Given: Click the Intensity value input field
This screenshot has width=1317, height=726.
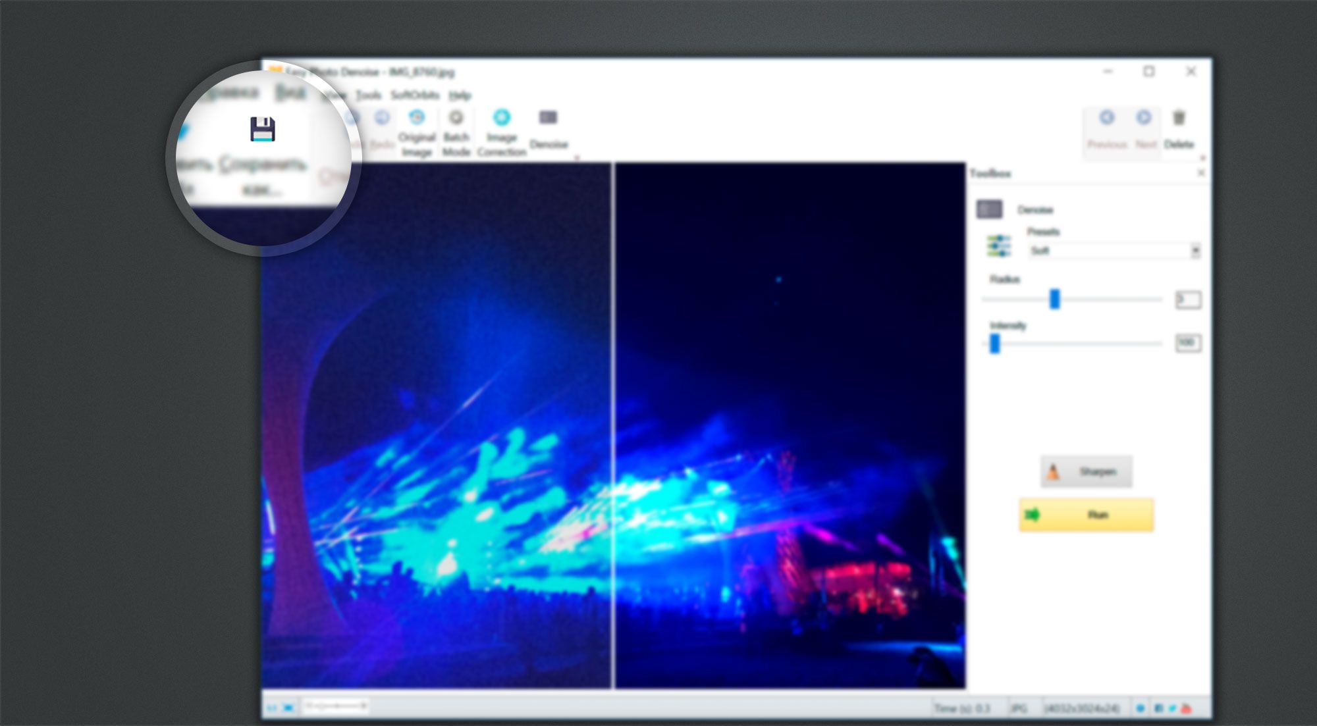Looking at the screenshot, I should click(x=1185, y=342).
